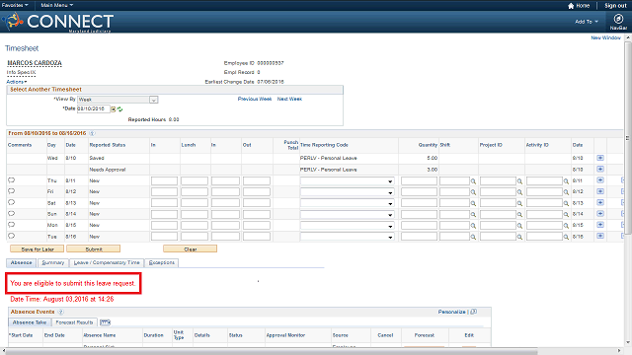This screenshot has width=632, height=355.
Task: Add a row for Mon 8/15
Action: click(600, 225)
